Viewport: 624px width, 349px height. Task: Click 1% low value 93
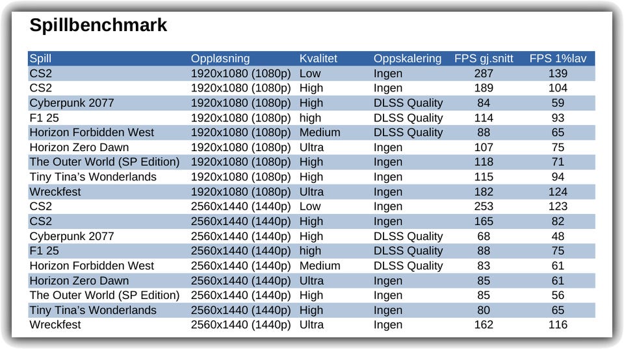click(x=558, y=118)
